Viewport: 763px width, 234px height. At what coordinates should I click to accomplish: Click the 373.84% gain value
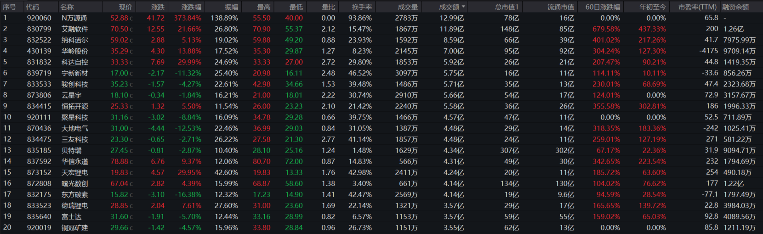pos(188,18)
